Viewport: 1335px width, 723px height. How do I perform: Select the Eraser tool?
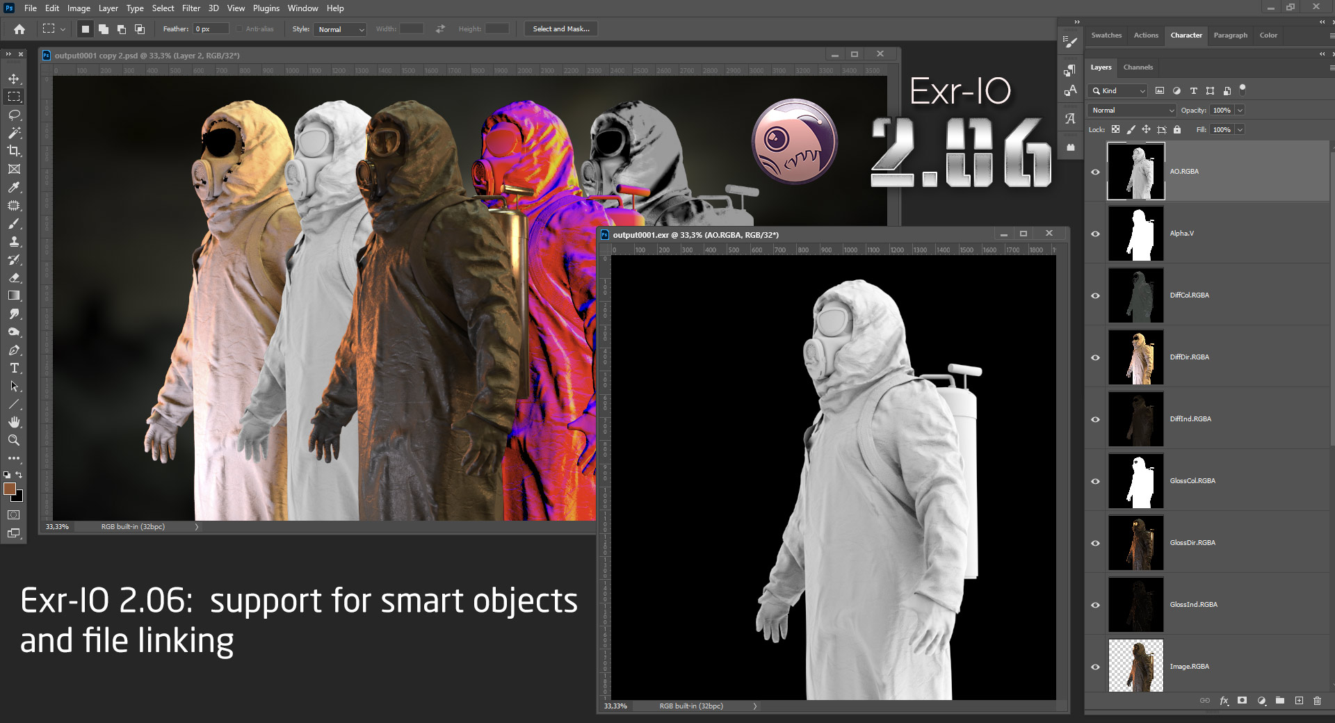point(14,277)
